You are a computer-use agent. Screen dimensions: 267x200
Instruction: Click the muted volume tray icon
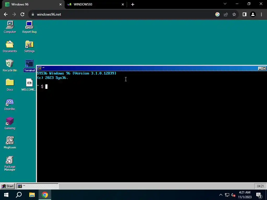233,195
